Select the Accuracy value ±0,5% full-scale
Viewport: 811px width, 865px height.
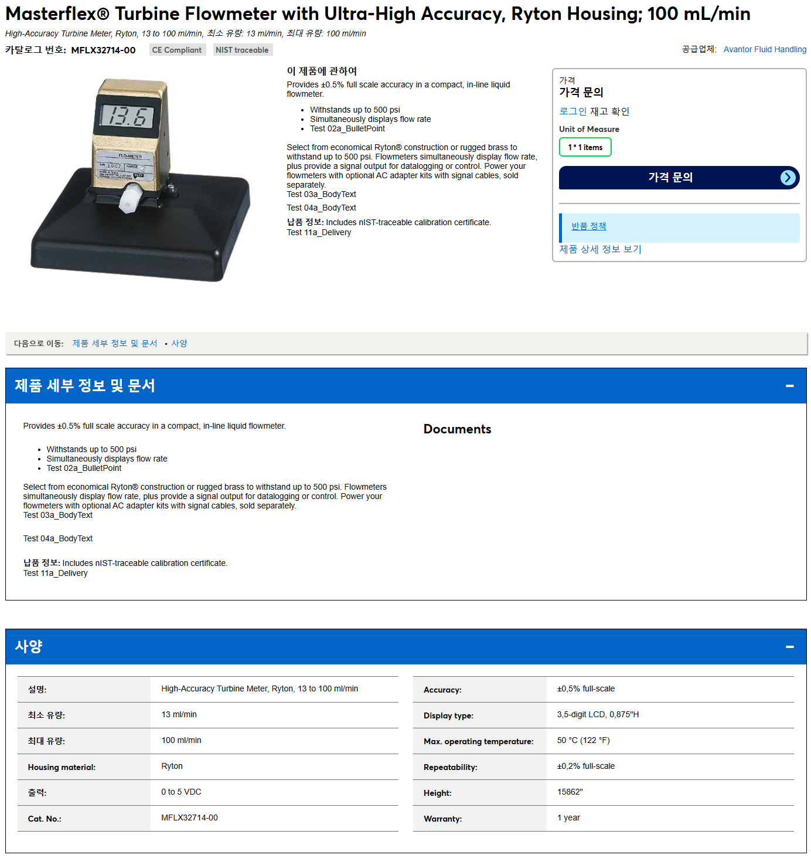pyautogui.click(x=586, y=688)
